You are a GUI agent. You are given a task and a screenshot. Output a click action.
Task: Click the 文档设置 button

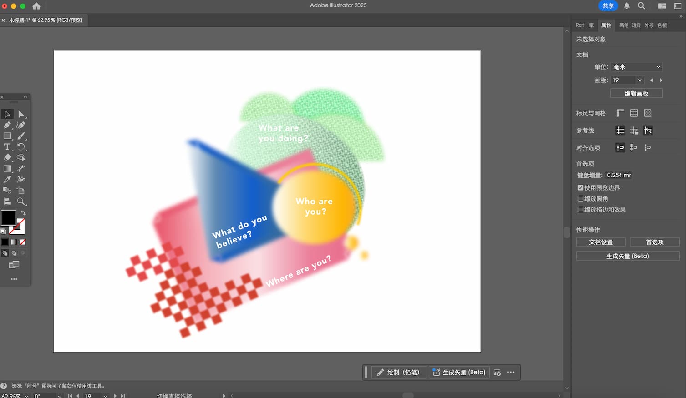600,242
